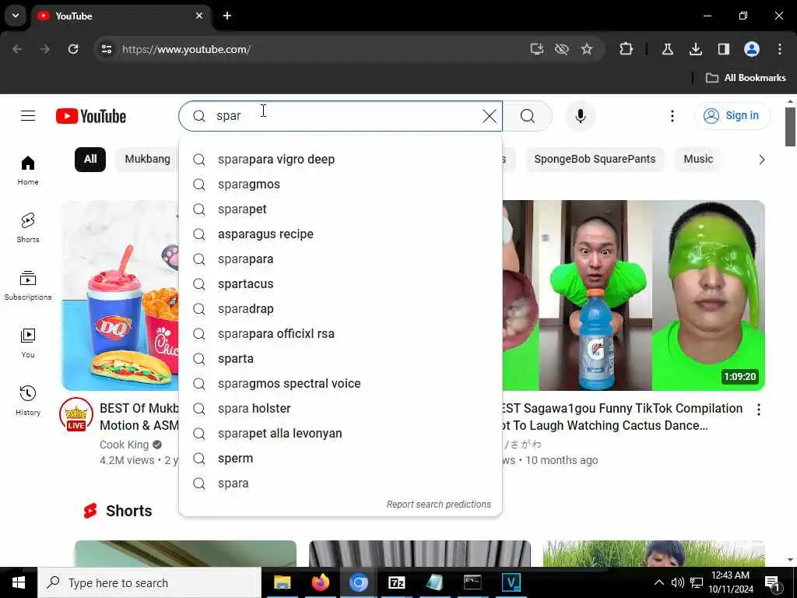
Task: Select the Mukbang filter chip
Action: 147,159
